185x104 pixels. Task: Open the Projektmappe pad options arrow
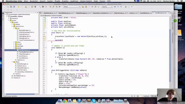point(36,12)
